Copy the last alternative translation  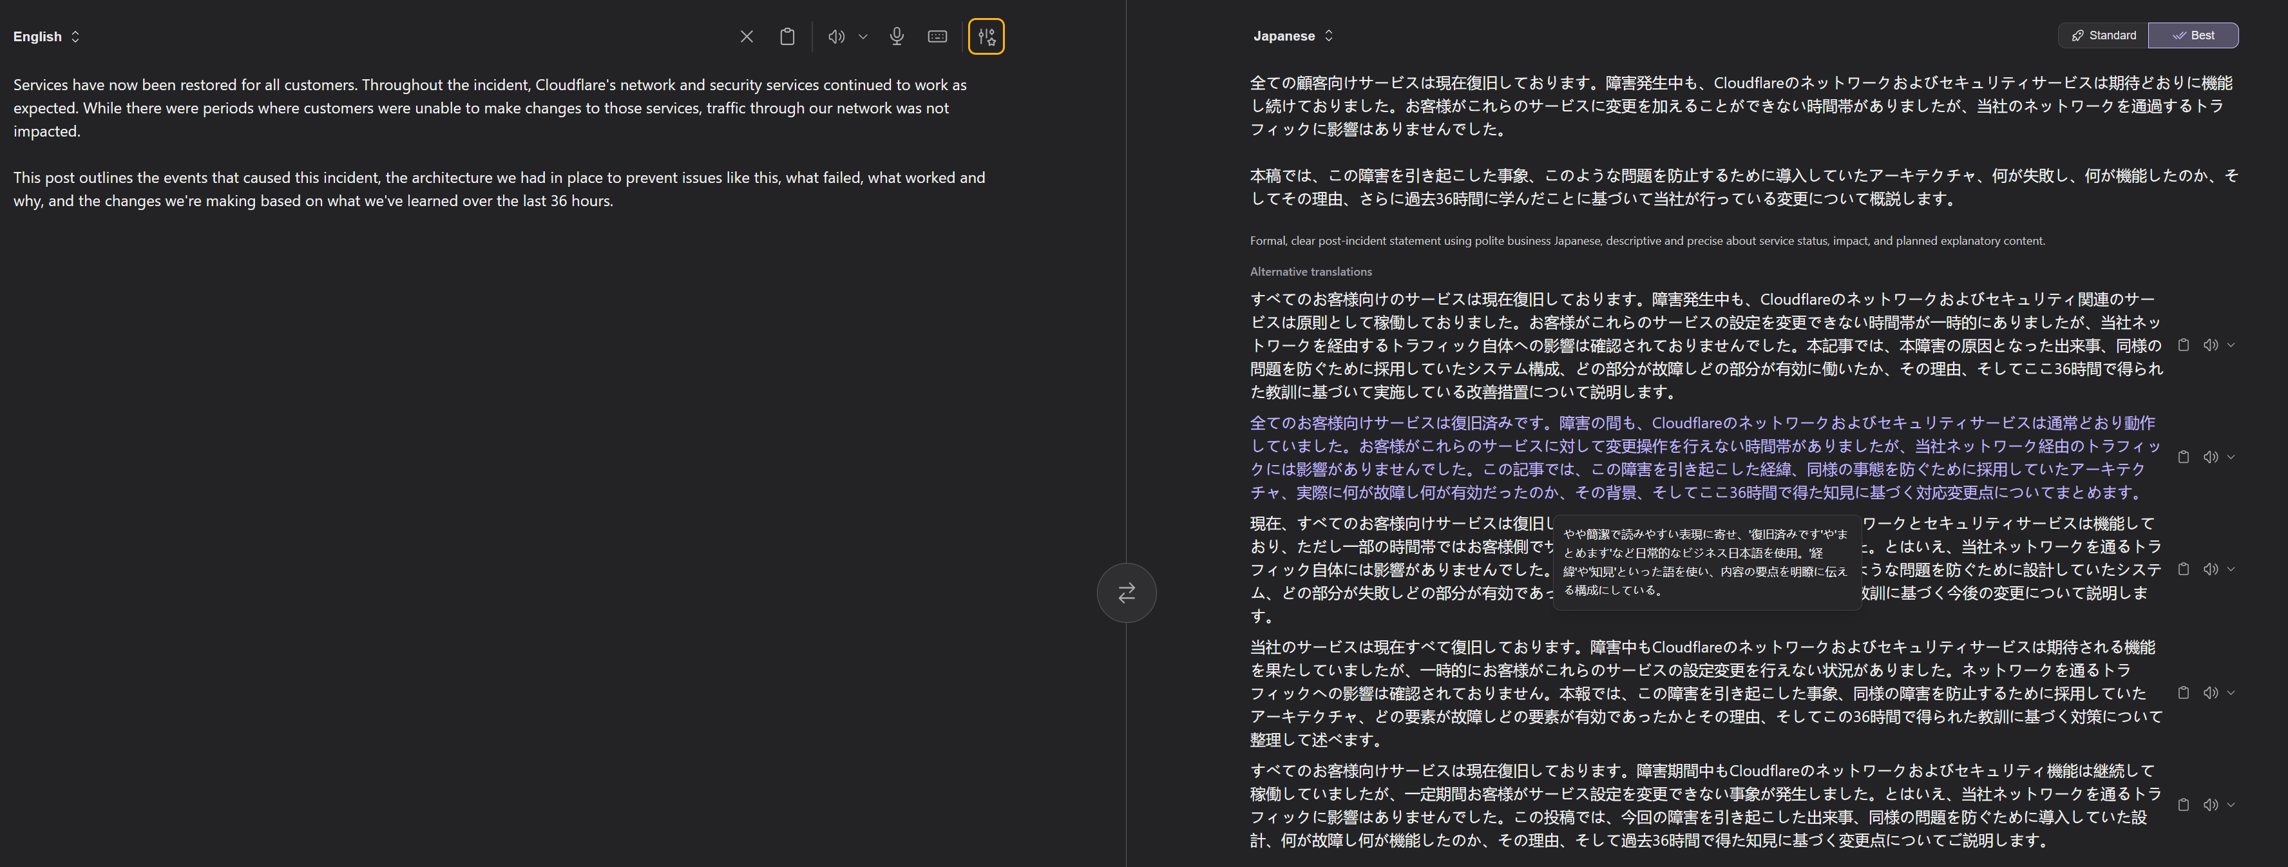click(2183, 805)
